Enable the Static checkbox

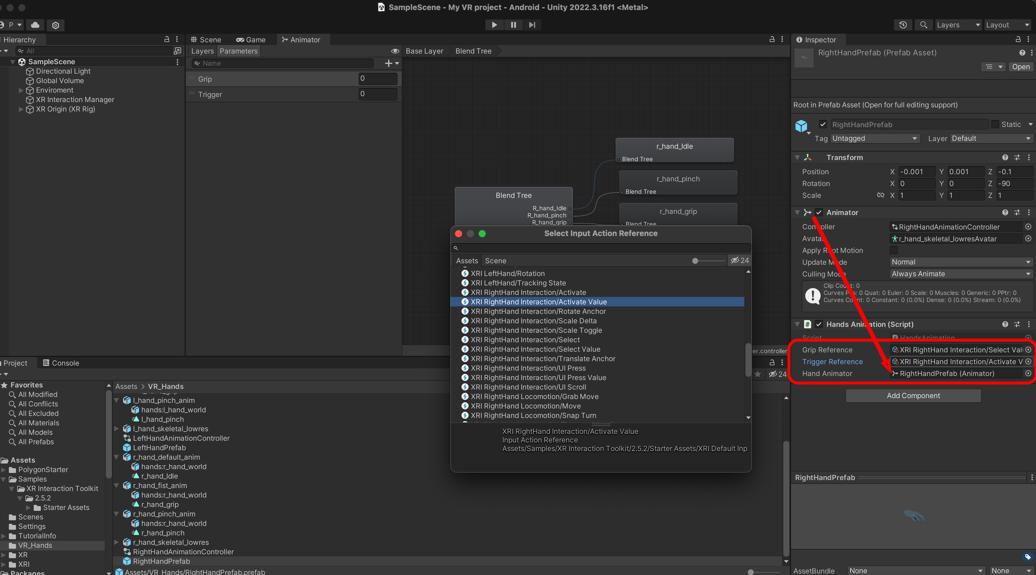click(995, 125)
